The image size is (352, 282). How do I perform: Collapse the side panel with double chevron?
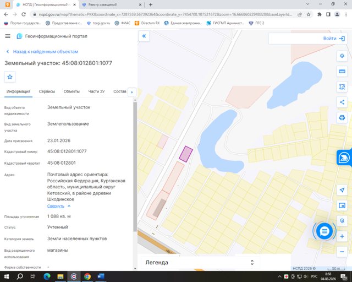(144, 36)
